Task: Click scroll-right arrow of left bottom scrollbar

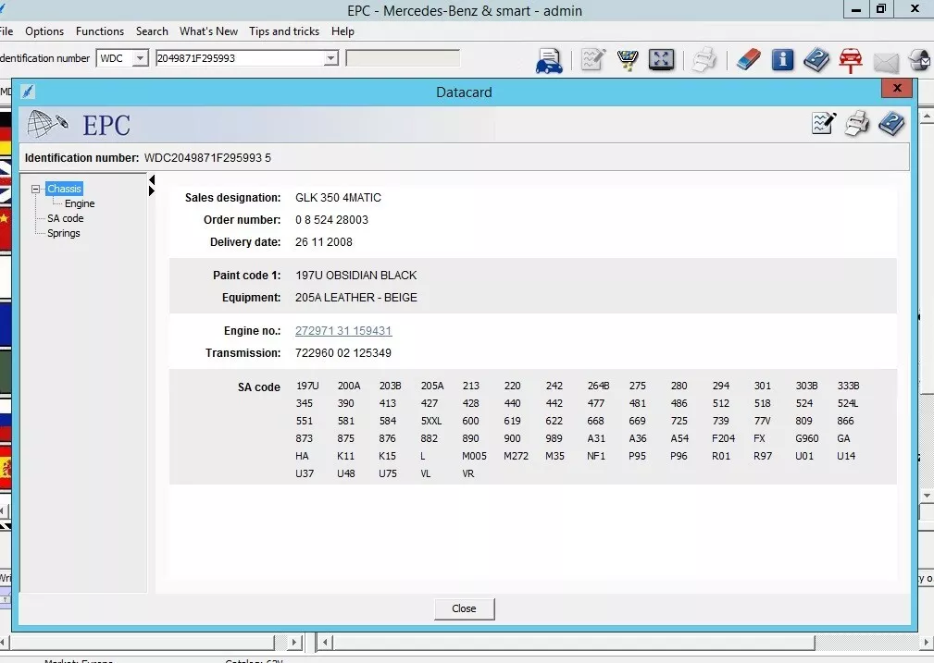Action: (x=293, y=642)
